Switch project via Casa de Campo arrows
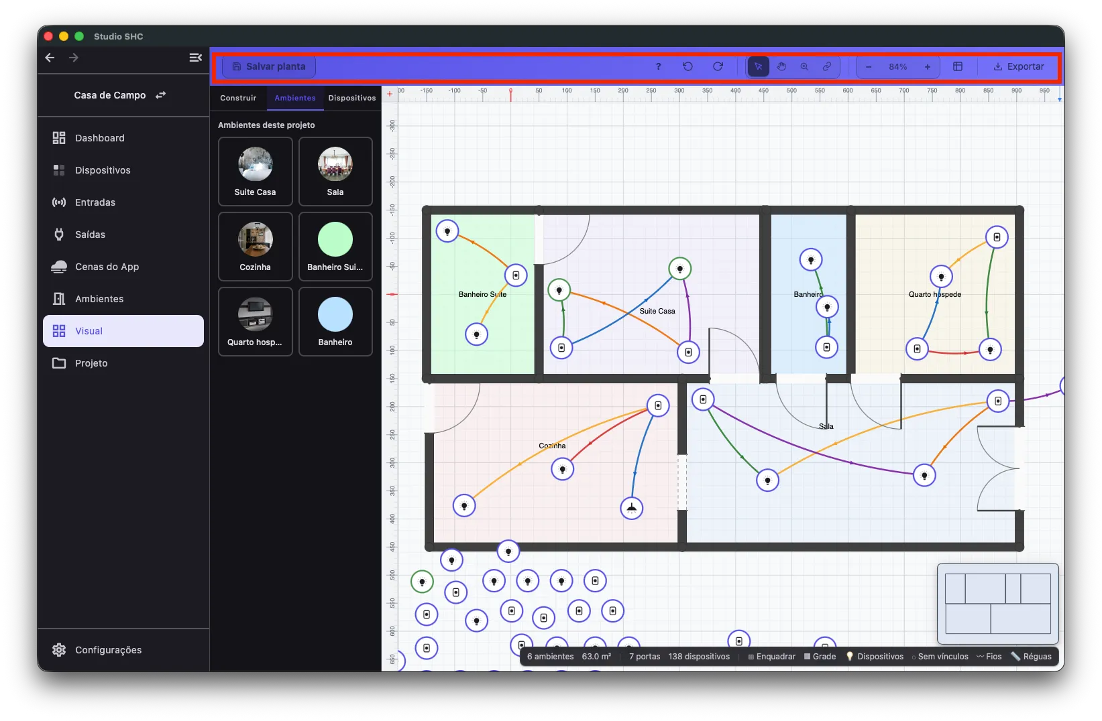The width and height of the screenshot is (1102, 721). (160, 95)
